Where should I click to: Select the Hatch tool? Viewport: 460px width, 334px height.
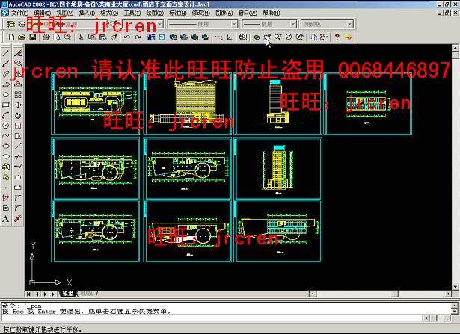5,198
